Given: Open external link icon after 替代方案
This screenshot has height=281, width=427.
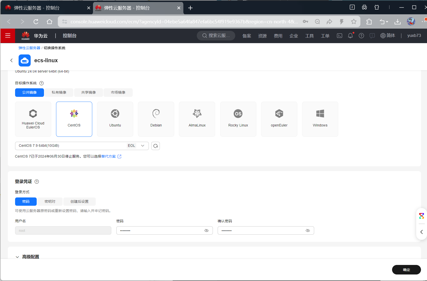Looking at the screenshot, I should tap(119, 156).
